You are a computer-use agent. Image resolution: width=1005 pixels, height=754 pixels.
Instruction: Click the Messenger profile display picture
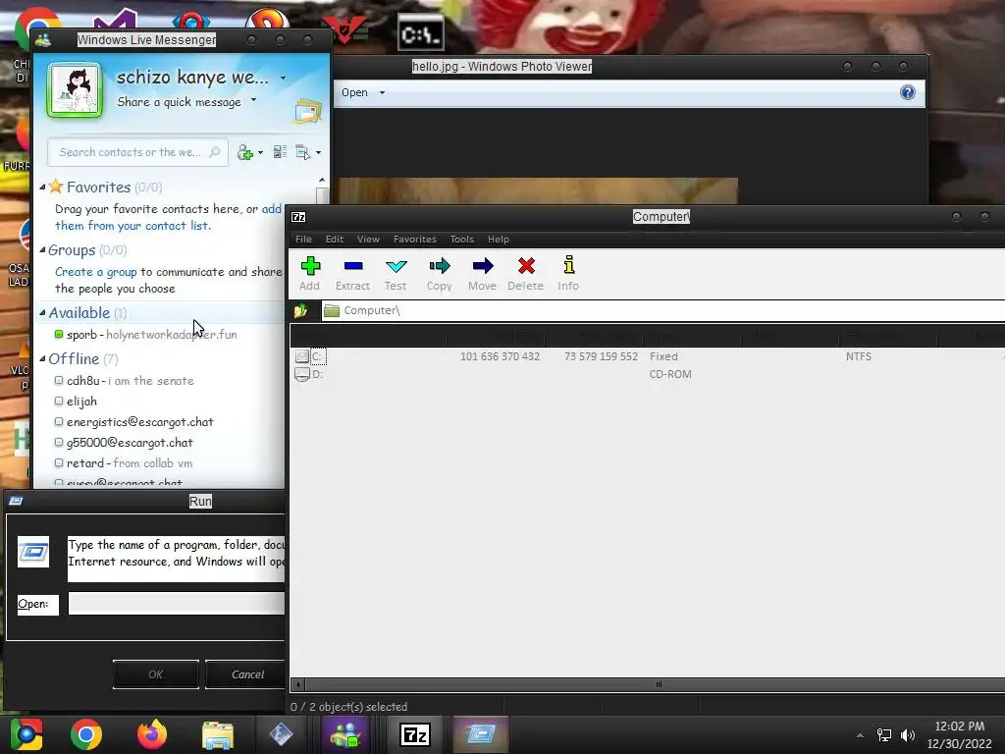pos(75,90)
